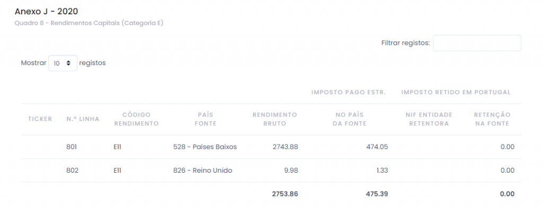Select row with line number 801
The width and height of the screenshot is (543, 207).
[271, 147]
